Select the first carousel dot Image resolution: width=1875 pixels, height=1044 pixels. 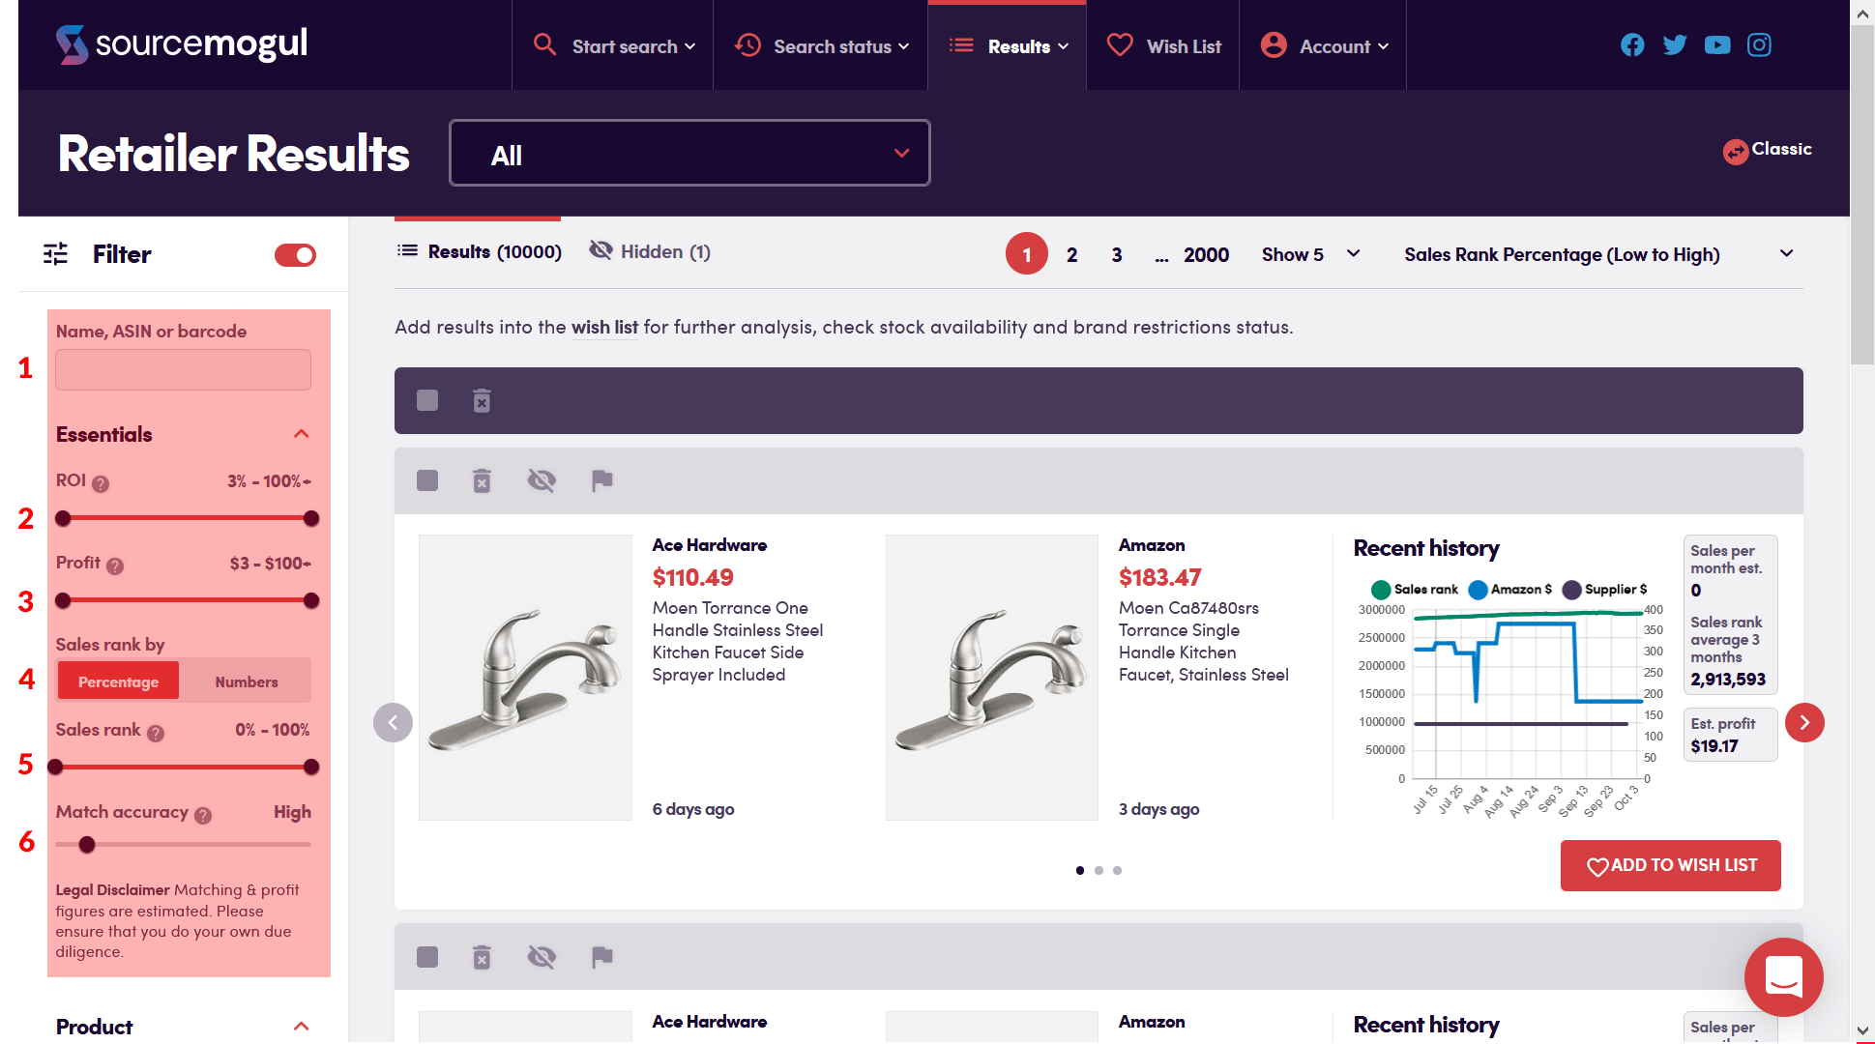(1080, 871)
